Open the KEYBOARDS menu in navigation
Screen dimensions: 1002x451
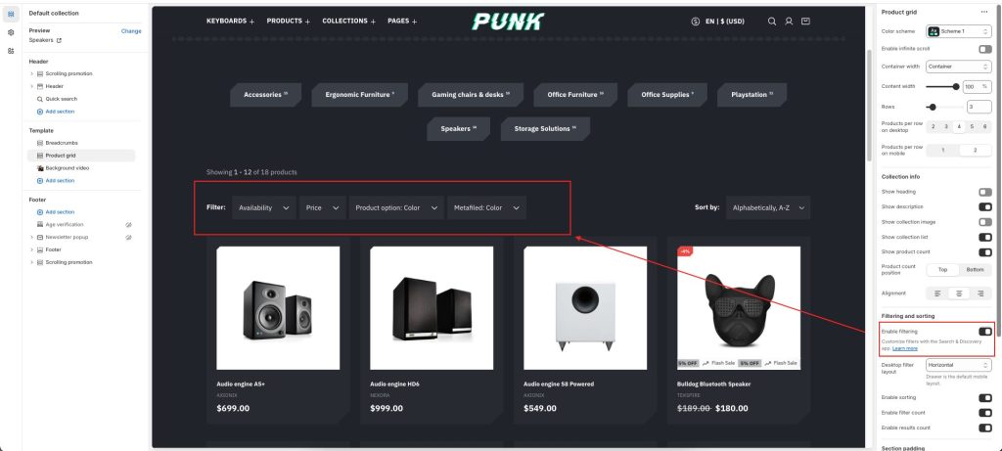pos(230,22)
